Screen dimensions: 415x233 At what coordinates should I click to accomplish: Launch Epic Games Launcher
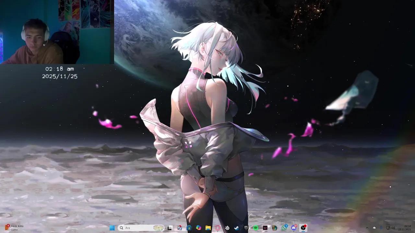click(246, 228)
